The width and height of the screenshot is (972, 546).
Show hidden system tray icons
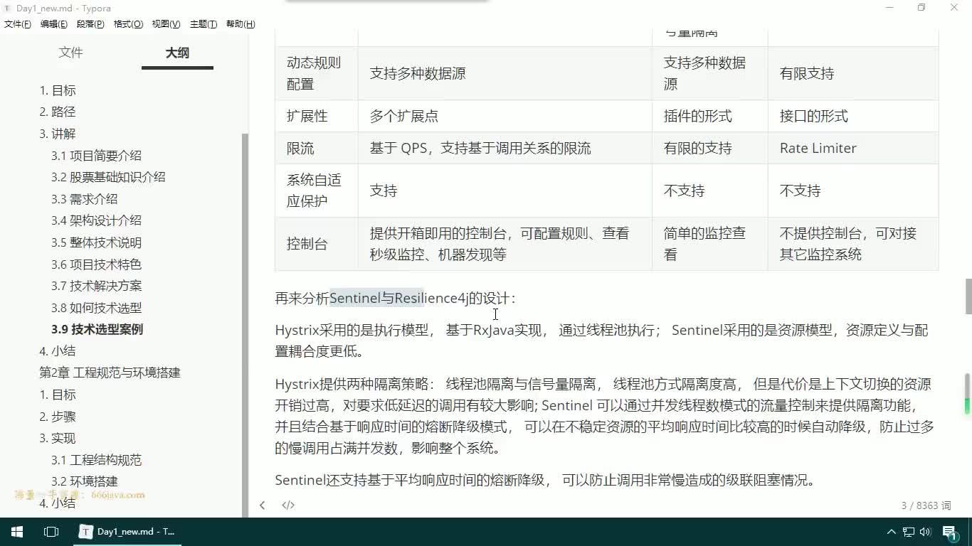point(891,532)
